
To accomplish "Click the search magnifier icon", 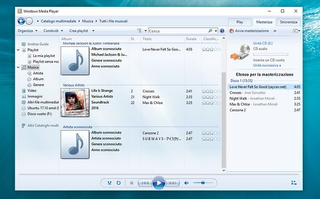I will pyautogui.click(x=210, y=31).
